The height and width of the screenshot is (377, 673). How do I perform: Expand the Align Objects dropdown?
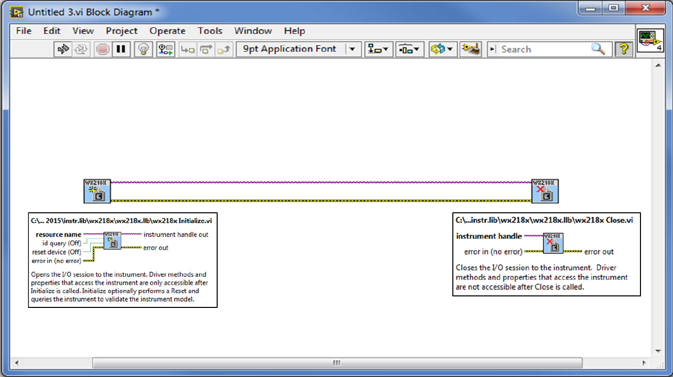tap(378, 49)
